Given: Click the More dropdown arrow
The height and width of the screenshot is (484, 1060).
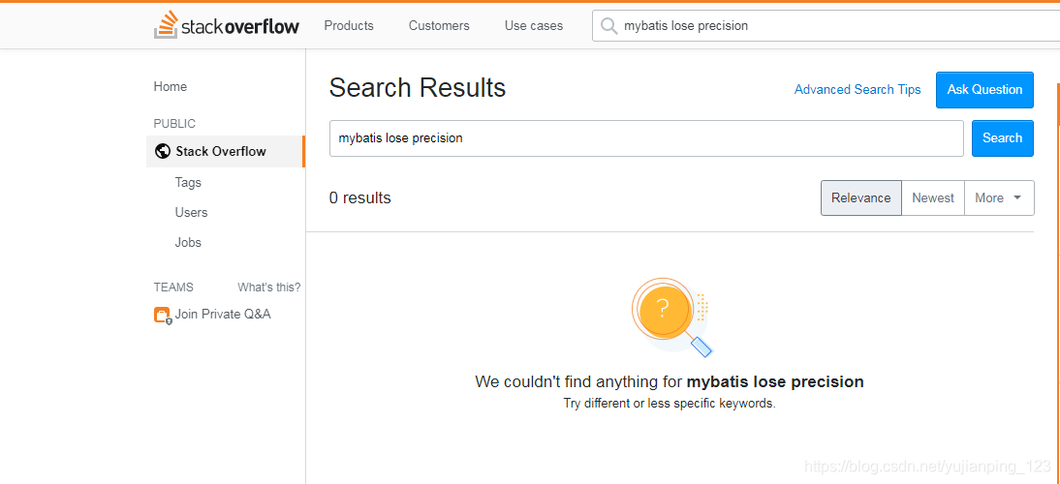Looking at the screenshot, I should (1017, 197).
